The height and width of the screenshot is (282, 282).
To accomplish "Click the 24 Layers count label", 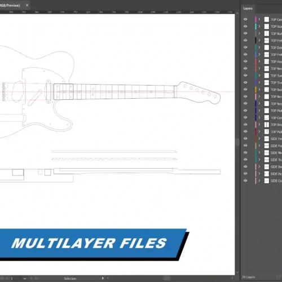I will click(248, 277).
